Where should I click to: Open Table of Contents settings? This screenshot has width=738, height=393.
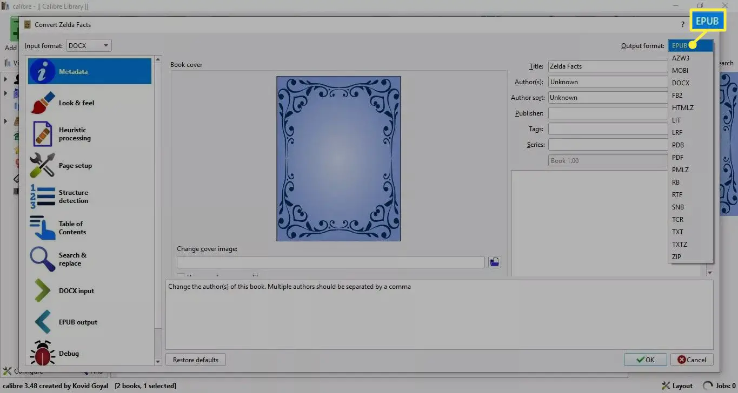(x=90, y=228)
